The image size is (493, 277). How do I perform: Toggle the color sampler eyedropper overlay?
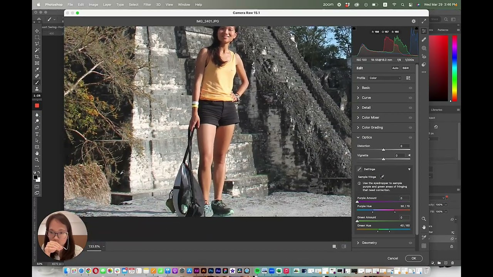point(424,237)
